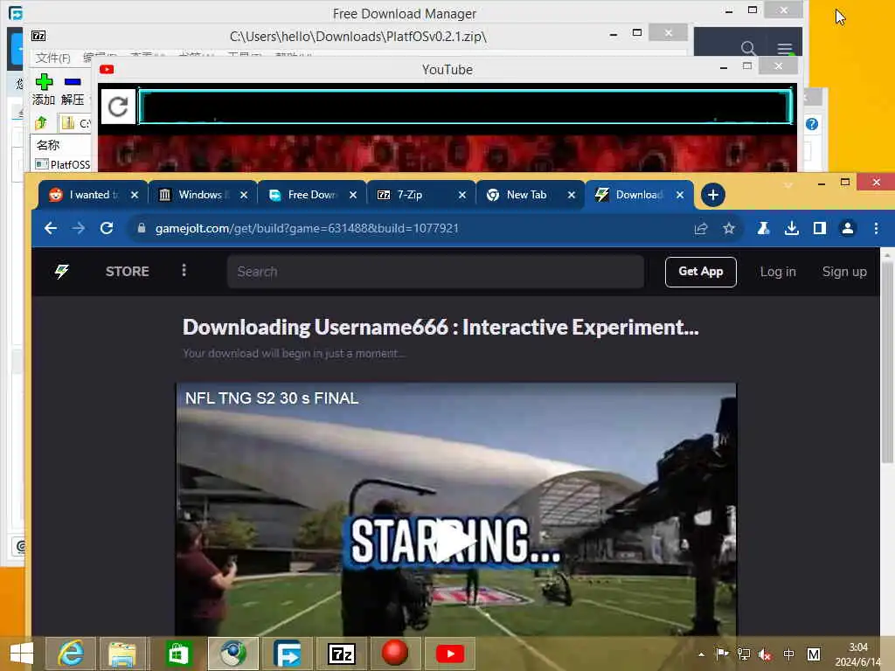Click the browser forward arrow
The width and height of the screenshot is (895, 671).
[x=79, y=228]
